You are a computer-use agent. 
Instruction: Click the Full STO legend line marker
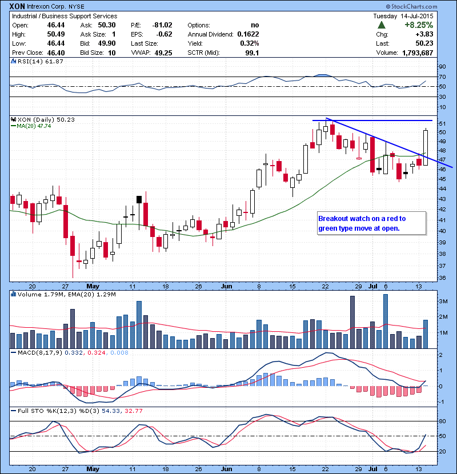(13, 411)
